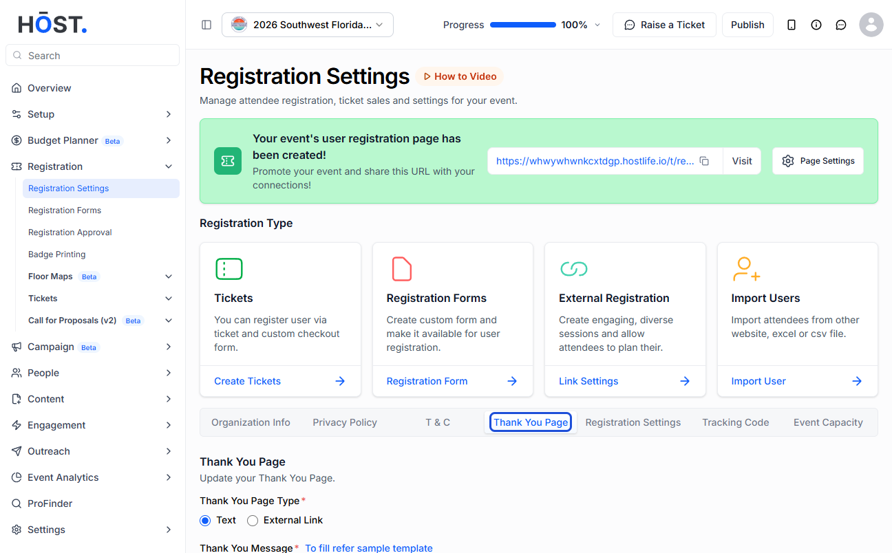Click the Registration ticket icon in sidebar

(x=17, y=166)
